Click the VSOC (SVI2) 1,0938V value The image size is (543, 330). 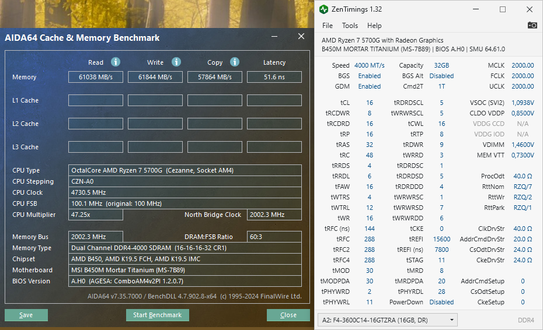pos(523,103)
